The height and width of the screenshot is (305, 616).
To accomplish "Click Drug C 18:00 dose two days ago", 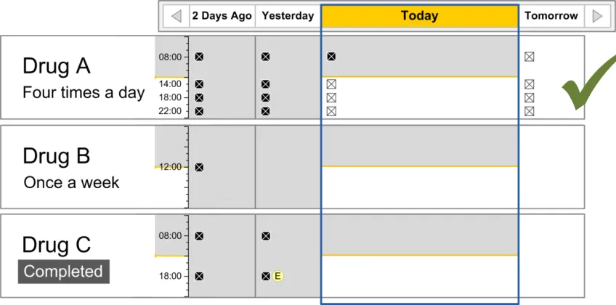I will coord(199,276).
